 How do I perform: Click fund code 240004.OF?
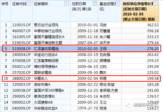[21, 55]
